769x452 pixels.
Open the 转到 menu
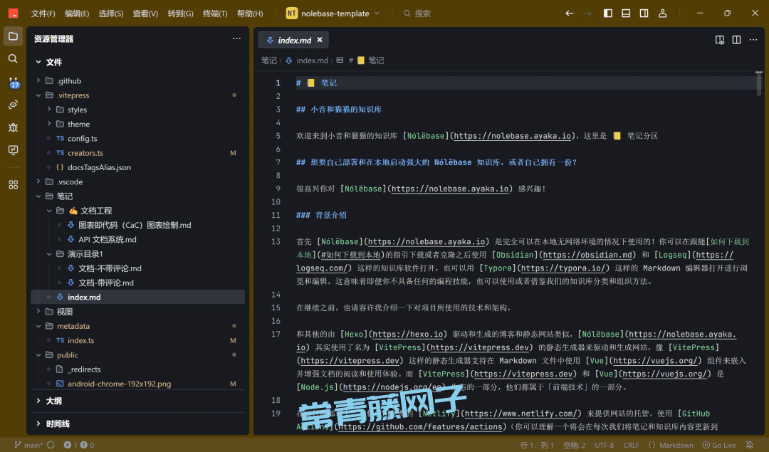coord(180,14)
